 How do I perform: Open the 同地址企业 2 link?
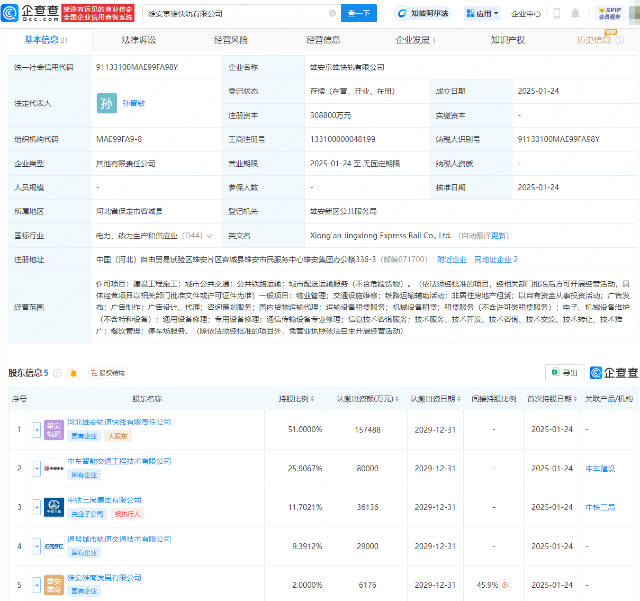(x=496, y=259)
